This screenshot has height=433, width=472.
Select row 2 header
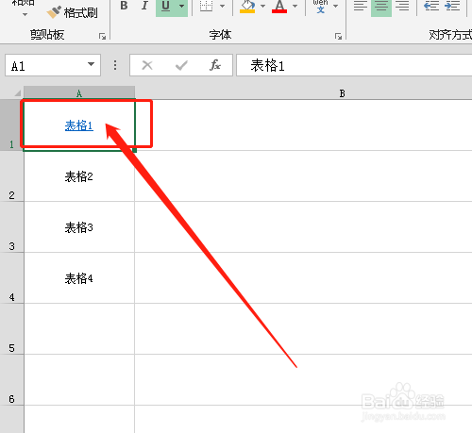coord(11,176)
